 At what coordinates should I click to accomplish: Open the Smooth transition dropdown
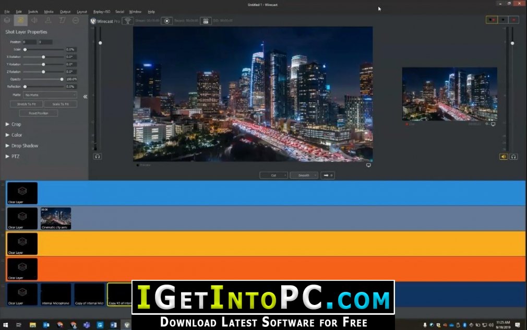click(x=304, y=175)
